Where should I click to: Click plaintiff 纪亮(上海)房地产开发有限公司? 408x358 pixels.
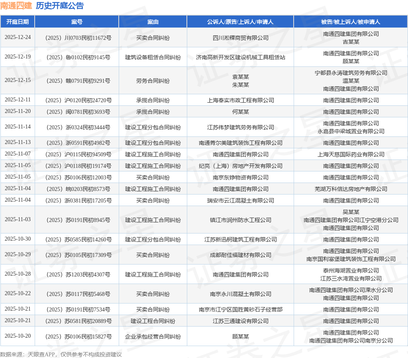240,166
